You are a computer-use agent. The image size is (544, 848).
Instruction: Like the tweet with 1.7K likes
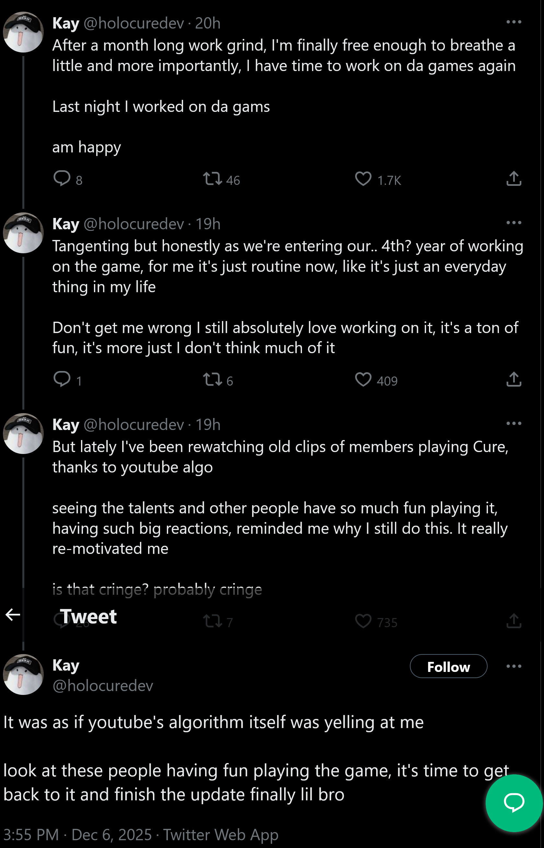pos(363,179)
